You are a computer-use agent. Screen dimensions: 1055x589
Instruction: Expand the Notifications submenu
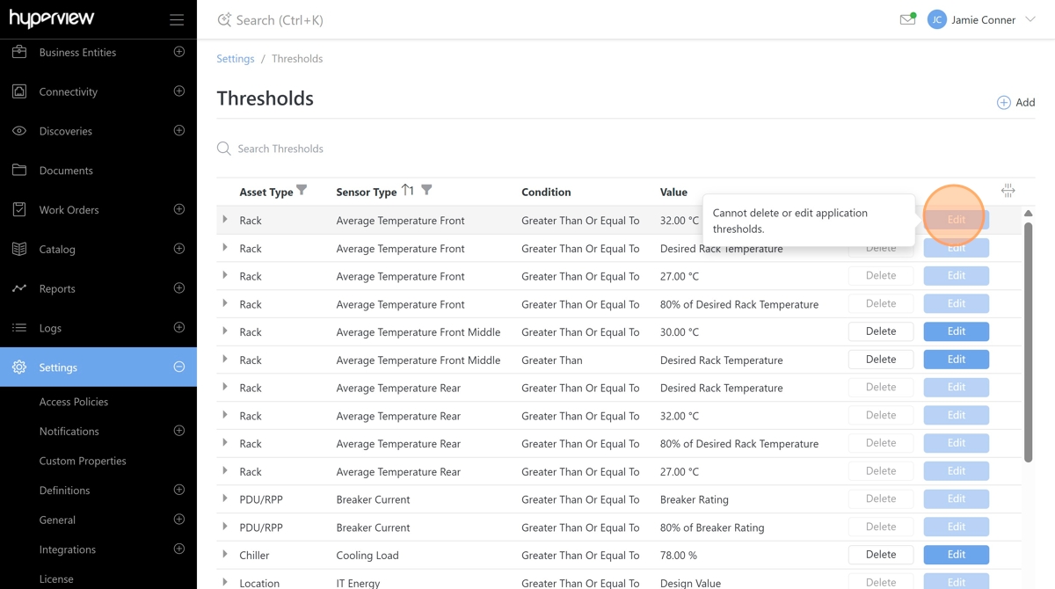[179, 431]
